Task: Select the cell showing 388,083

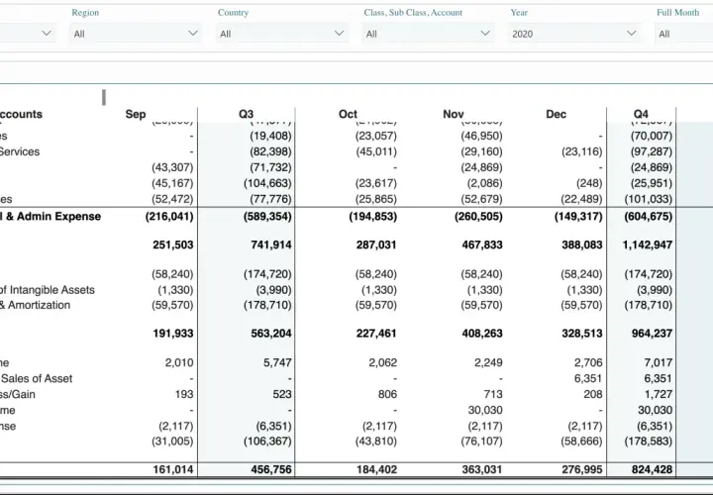Action: (582, 245)
